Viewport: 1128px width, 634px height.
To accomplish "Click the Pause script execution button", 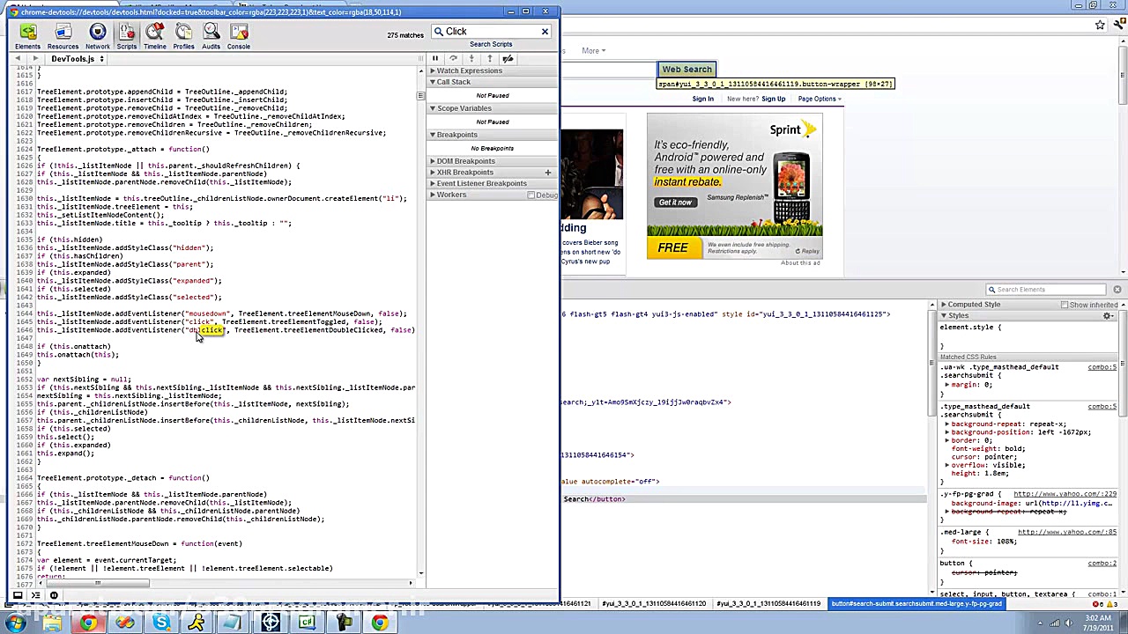I will tap(434, 58).
